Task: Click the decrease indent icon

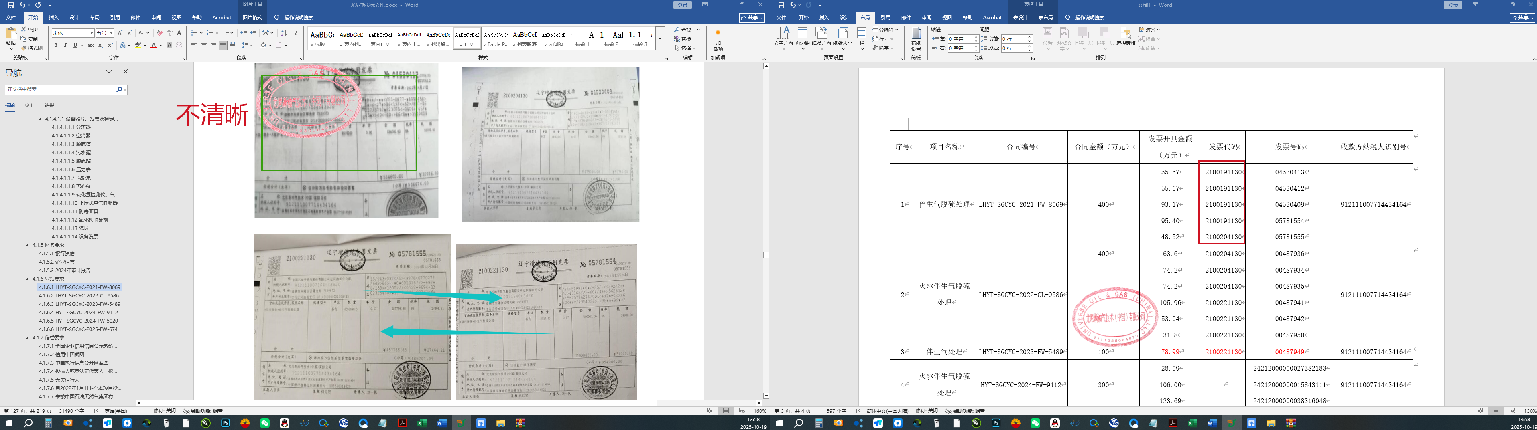Action: (244, 33)
